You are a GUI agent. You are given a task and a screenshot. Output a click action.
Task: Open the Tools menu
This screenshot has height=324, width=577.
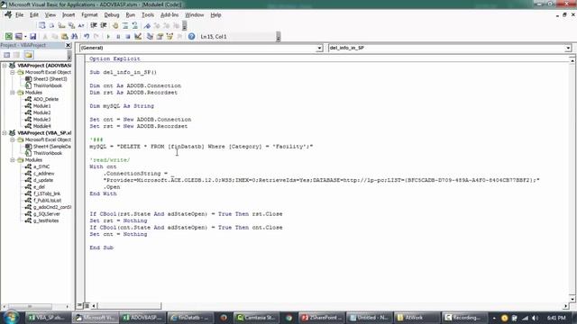click(x=148, y=15)
